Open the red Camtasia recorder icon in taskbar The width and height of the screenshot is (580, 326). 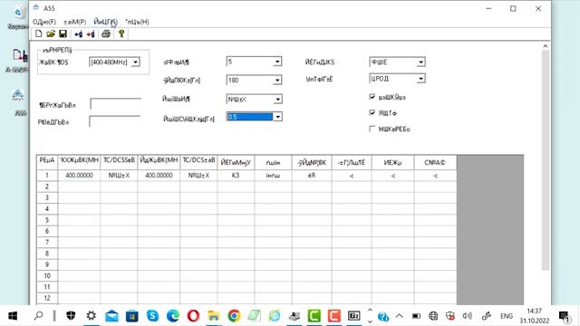coord(334,316)
